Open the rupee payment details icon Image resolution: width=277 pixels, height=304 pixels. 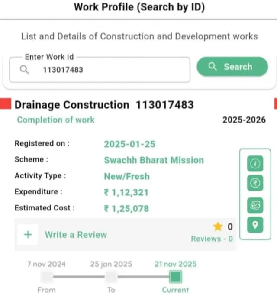tap(255, 184)
